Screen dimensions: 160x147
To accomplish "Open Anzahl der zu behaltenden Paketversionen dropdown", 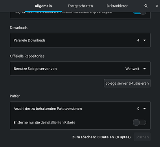I will tap(141, 109).
